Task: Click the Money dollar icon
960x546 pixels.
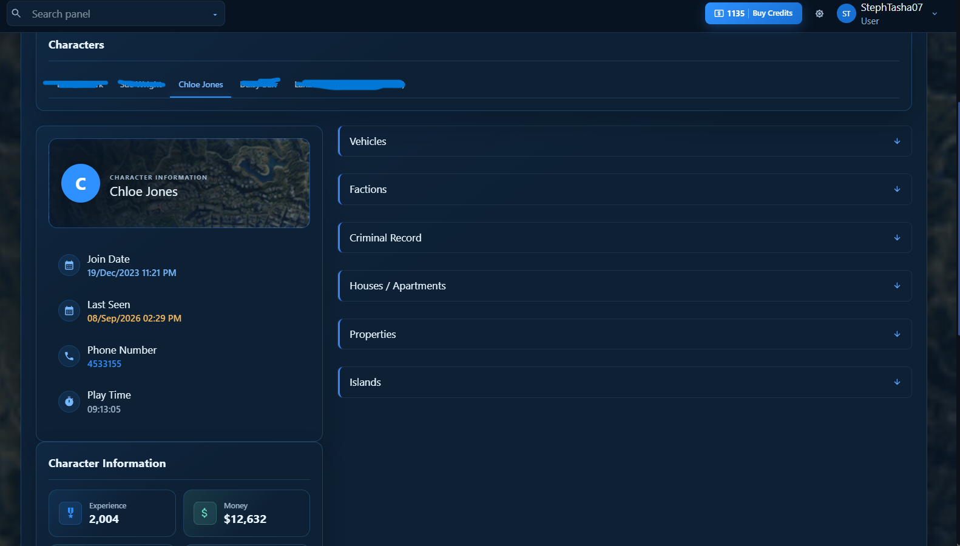Action: [205, 513]
